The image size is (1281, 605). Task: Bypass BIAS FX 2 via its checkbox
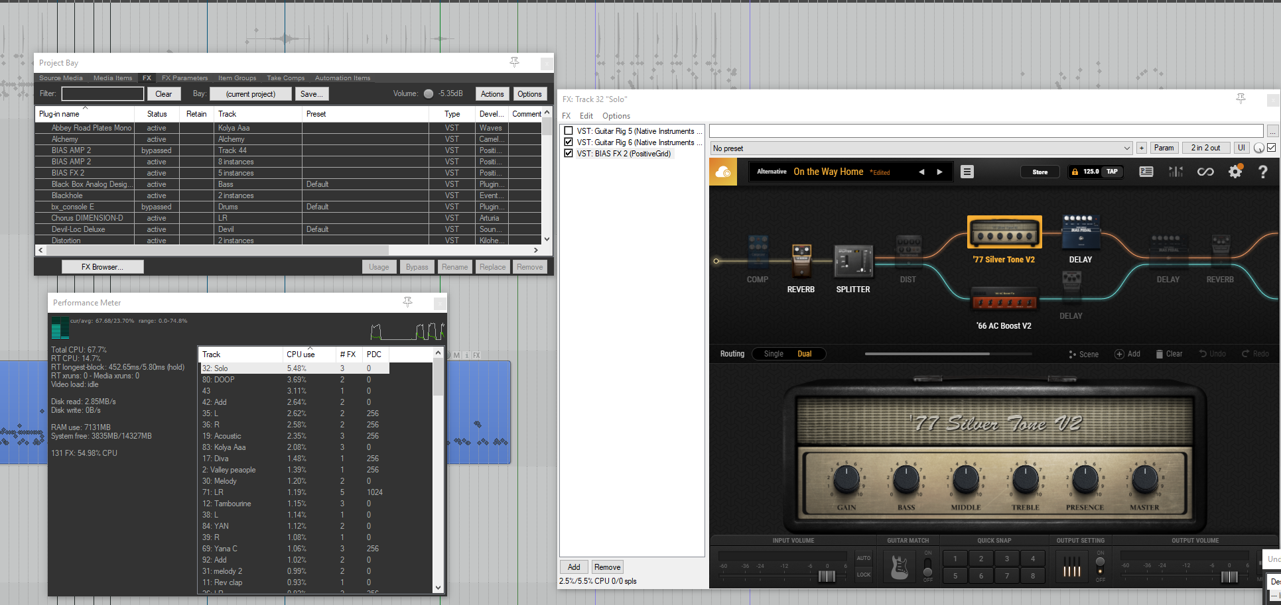(569, 154)
